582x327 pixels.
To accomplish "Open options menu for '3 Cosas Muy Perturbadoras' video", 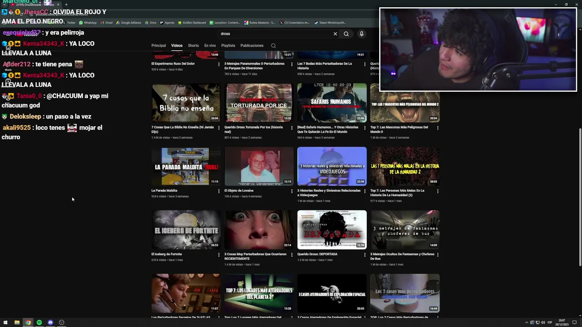I will coord(292,255).
